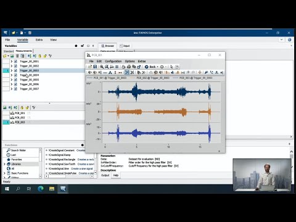This screenshot has height=222, width=296.
Task: Expand Trigger_00_0005 measurement
Action: tap(12, 80)
